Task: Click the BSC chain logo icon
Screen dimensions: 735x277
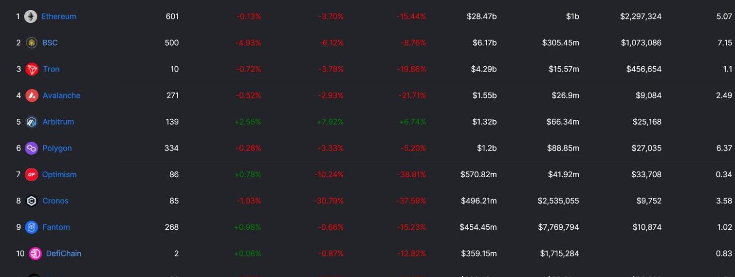Action: (x=32, y=43)
